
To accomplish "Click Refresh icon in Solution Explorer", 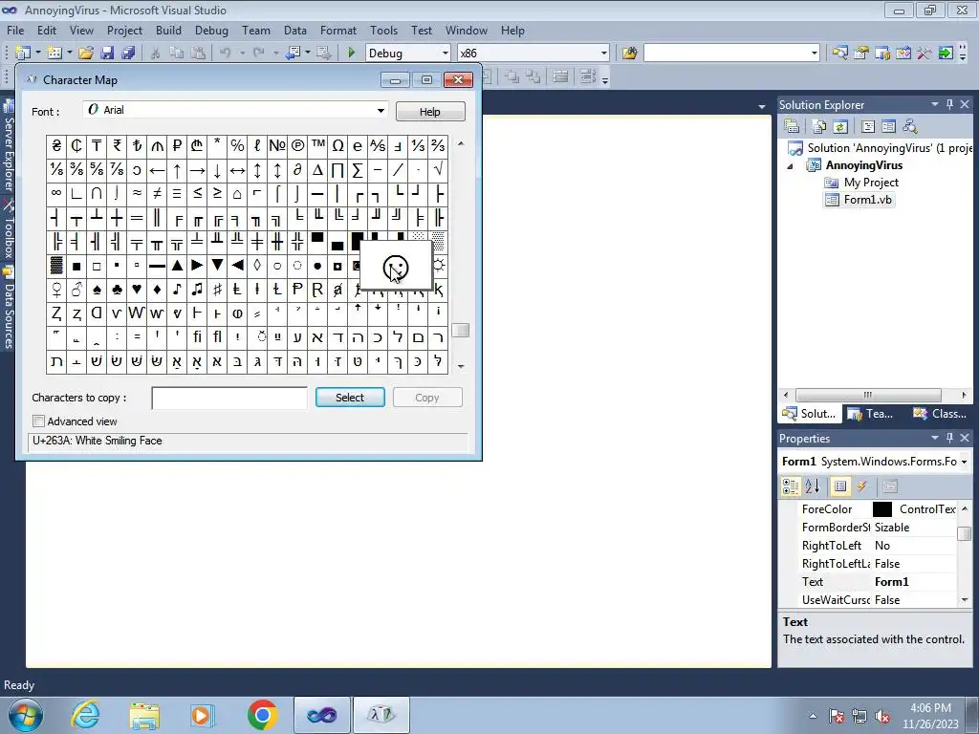I will click(x=840, y=127).
